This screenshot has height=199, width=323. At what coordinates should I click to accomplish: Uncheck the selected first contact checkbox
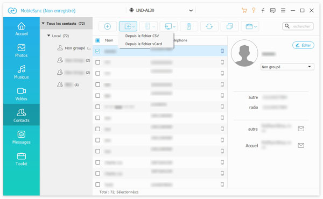tap(97, 51)
